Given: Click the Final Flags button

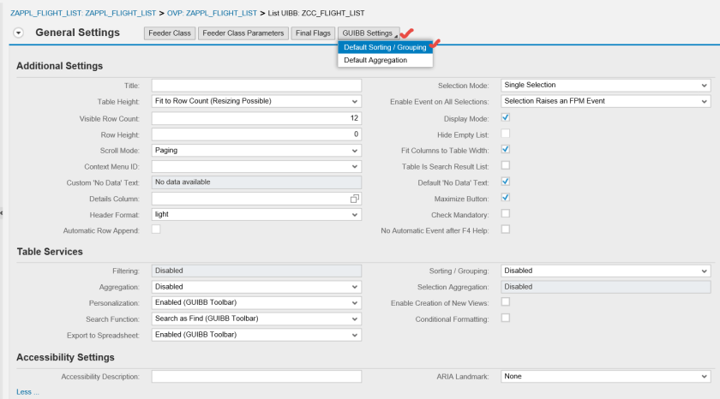Looking at the screenshot, I should 313,33.
